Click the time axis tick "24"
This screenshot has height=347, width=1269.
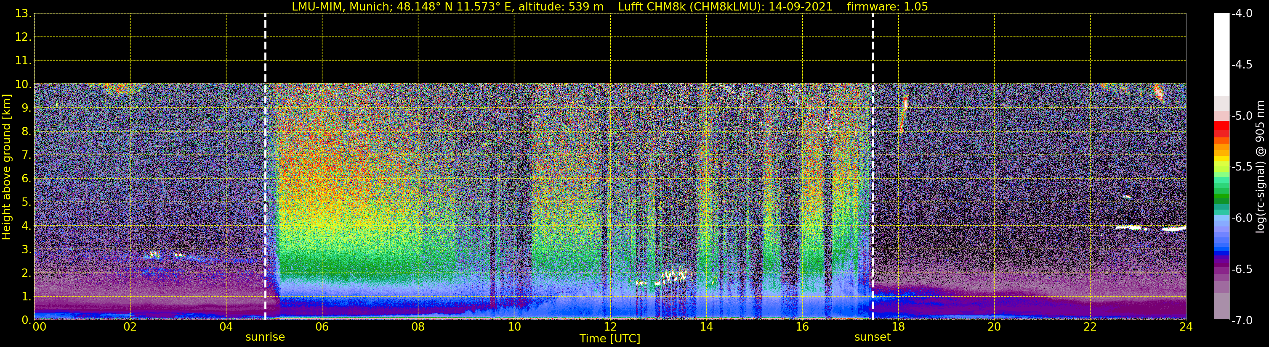[1186, 327]
